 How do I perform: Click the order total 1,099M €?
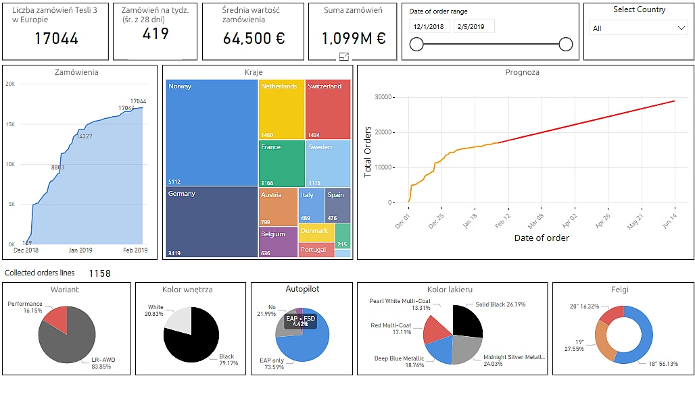[354, 38]
